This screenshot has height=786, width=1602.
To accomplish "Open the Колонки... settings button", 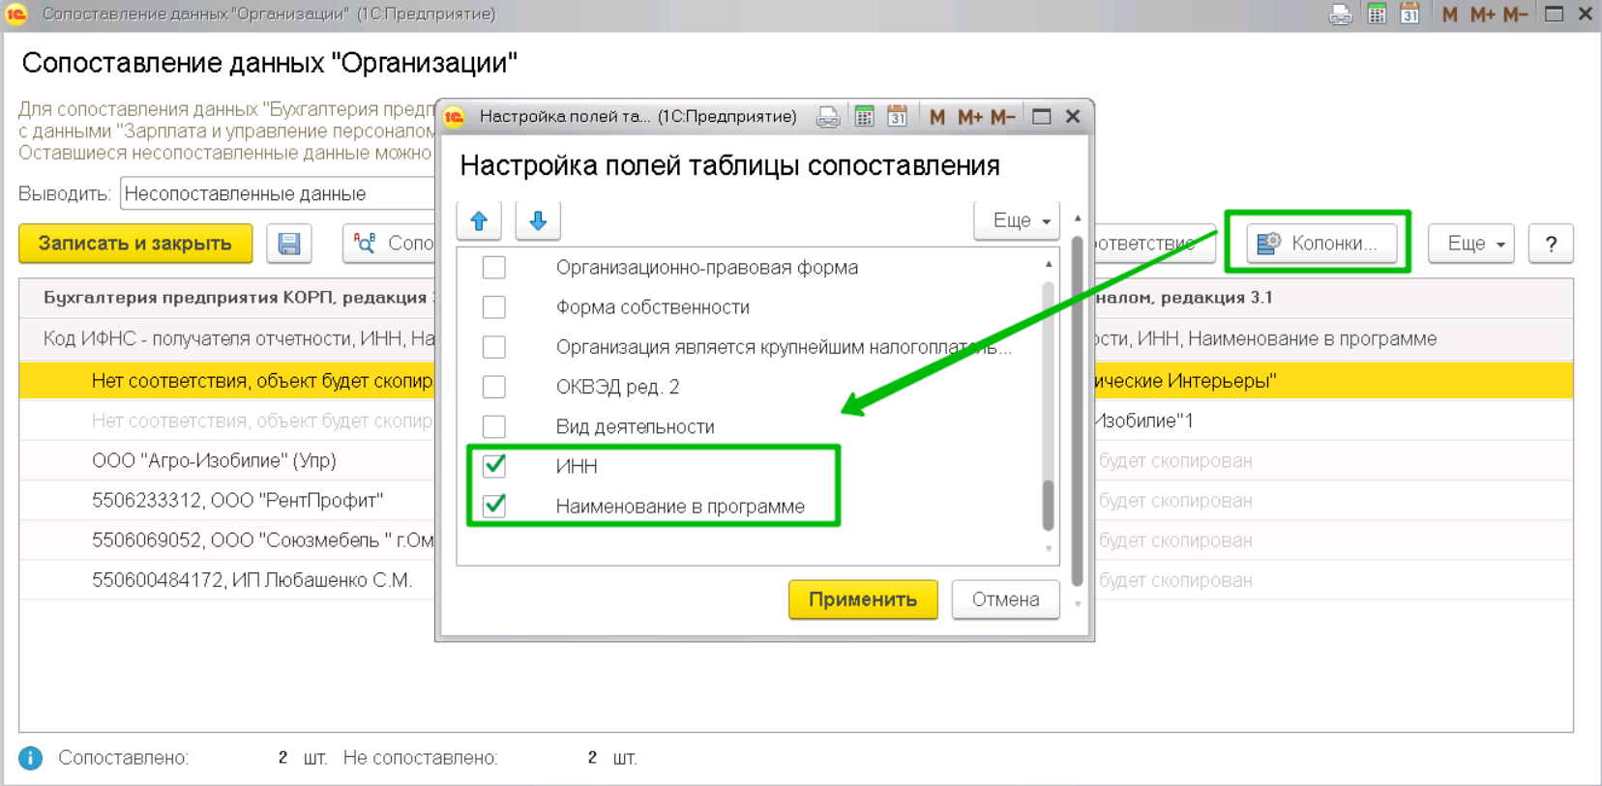I will click(x=1320, y=244).
